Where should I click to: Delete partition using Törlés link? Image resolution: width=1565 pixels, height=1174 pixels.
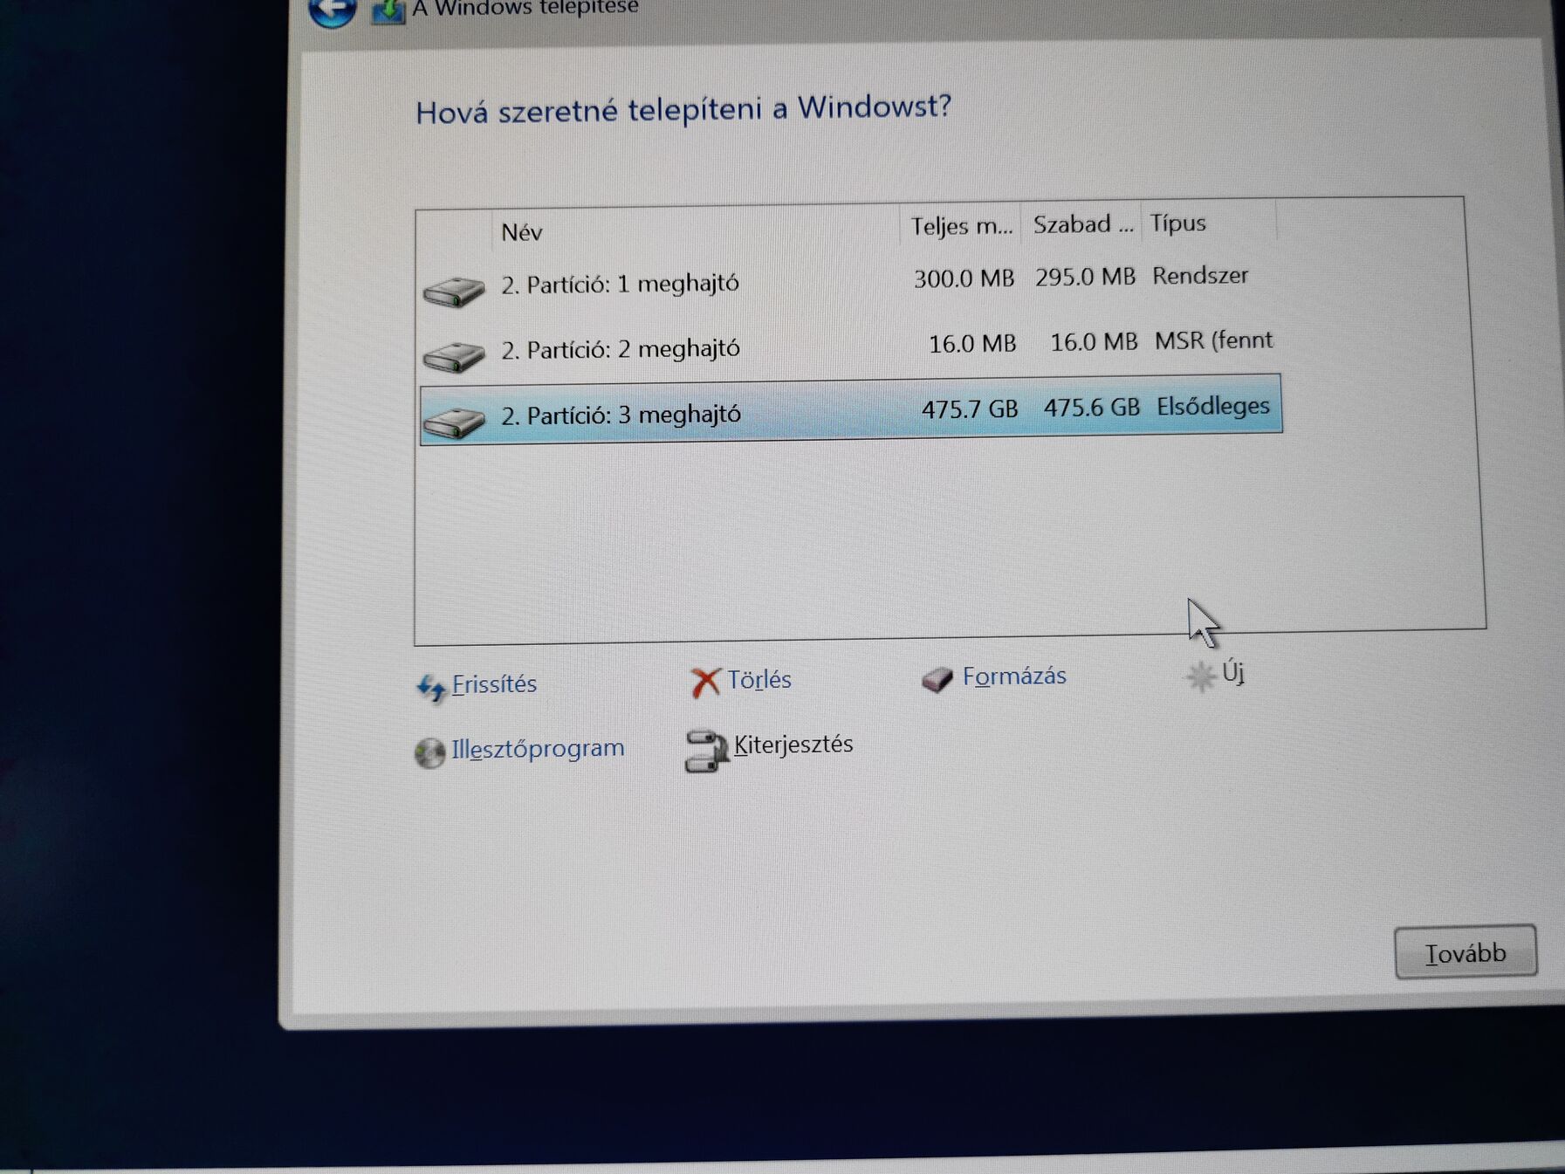(759, 680)
